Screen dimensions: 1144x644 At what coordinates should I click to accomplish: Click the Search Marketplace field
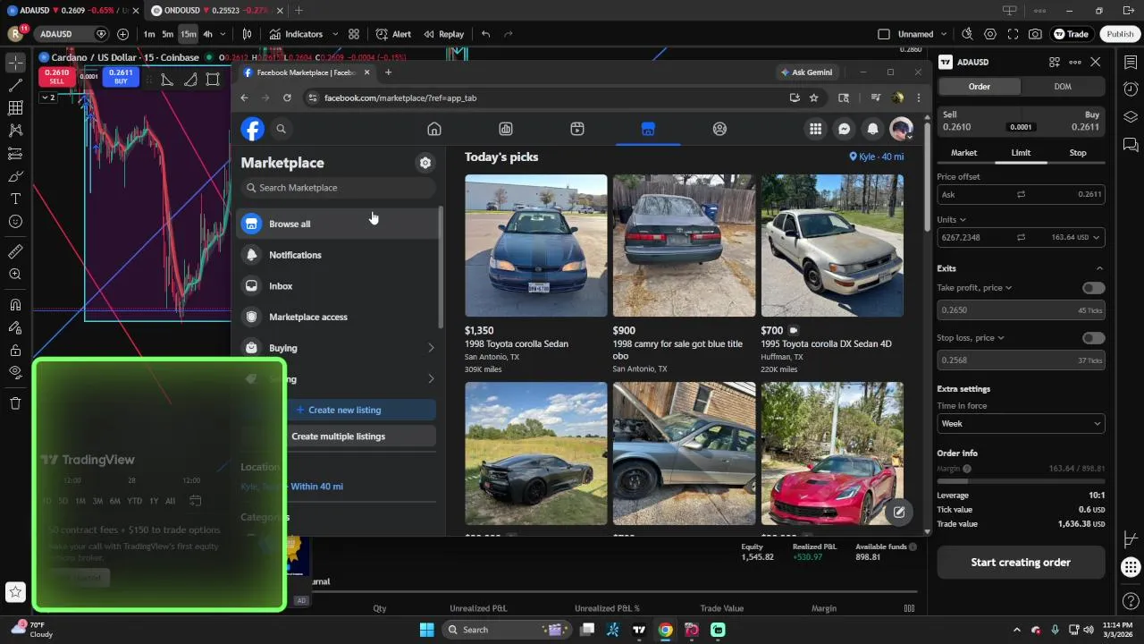[x=338, y=188]
